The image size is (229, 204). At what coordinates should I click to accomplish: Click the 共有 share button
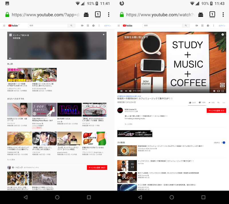[211, 102]
